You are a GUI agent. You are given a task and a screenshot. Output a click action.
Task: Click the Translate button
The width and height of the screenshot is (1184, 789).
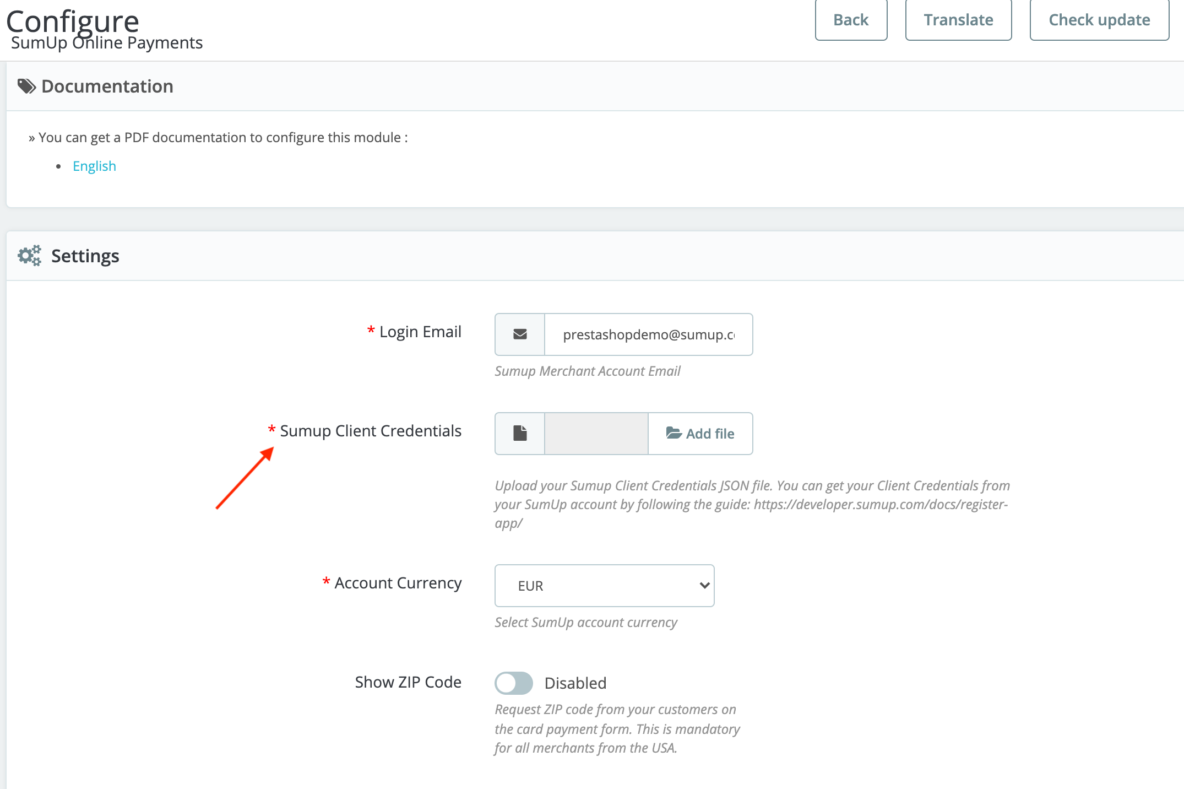coord(958,19)
